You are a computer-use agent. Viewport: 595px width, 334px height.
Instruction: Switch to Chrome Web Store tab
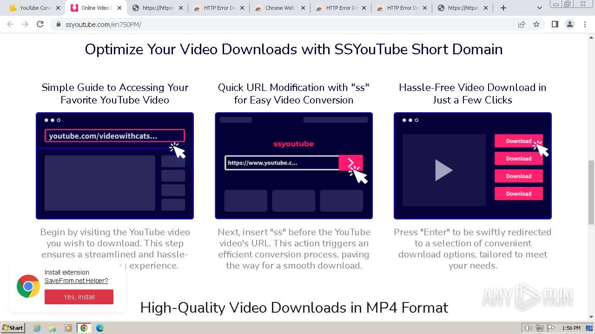280,8
